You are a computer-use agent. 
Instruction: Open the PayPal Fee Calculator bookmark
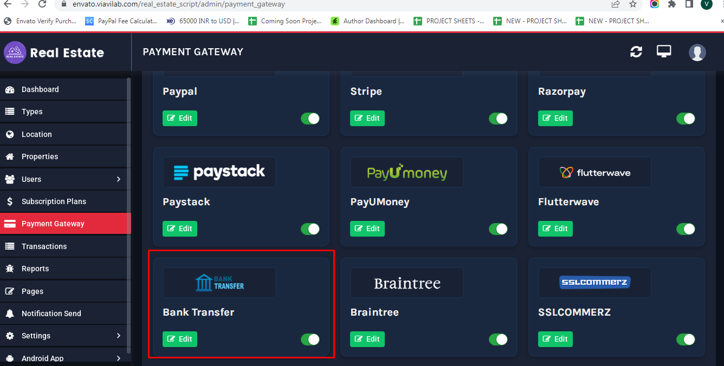pyautogui.click(x=122, y=21)
